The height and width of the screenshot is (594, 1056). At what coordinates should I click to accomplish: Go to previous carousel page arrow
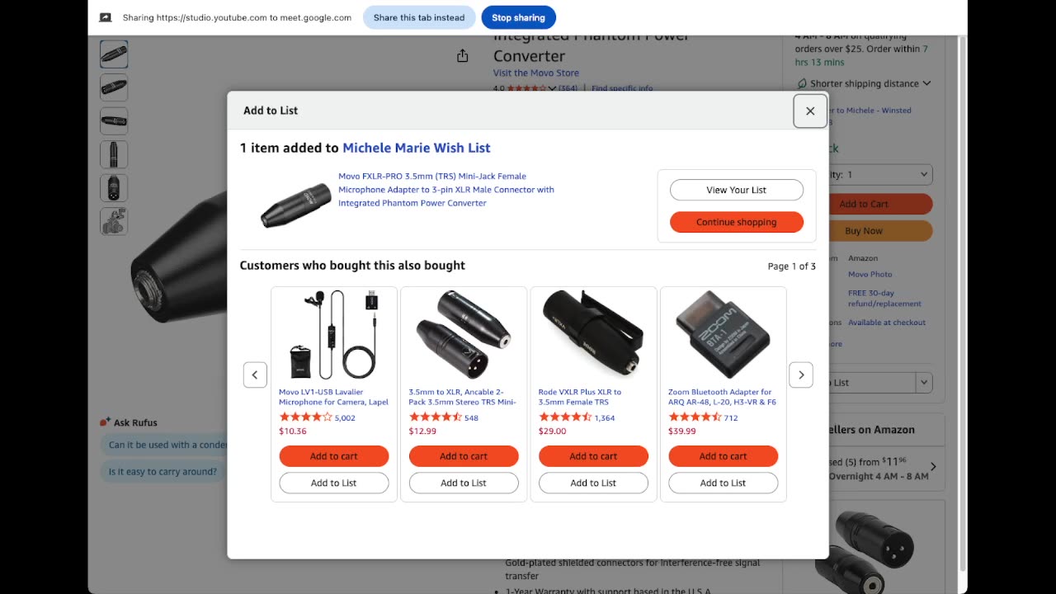click(255, 375)
